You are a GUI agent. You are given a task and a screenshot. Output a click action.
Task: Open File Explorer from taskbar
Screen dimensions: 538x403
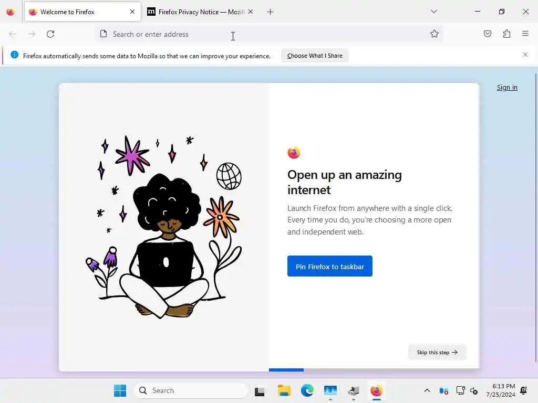coord(284,390)
